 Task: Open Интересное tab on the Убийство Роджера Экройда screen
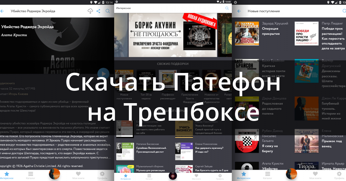click(x=7, y=176)
